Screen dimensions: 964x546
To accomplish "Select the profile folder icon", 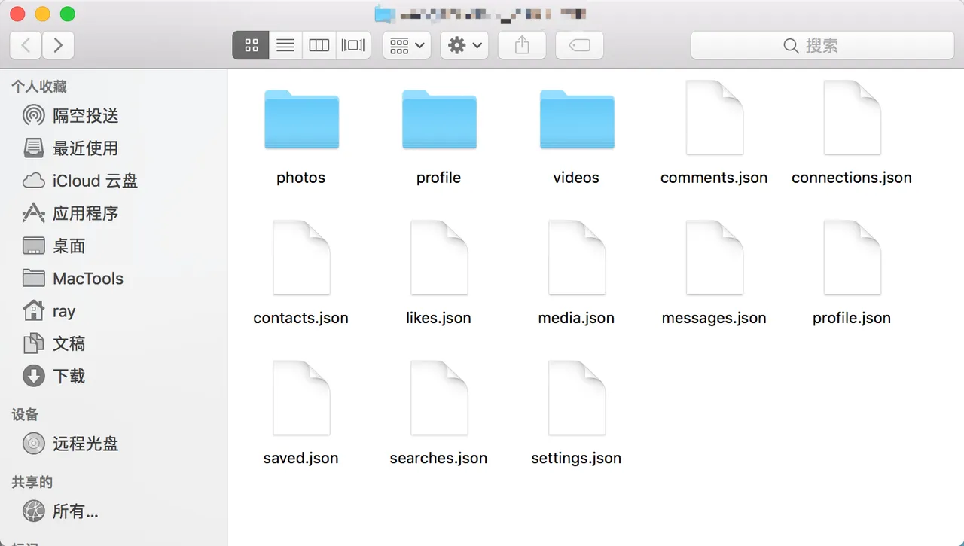I will (439, 119).
